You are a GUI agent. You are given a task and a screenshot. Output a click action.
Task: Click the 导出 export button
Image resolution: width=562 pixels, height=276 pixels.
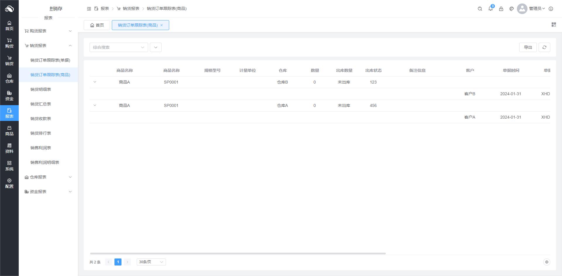point(528,47)
